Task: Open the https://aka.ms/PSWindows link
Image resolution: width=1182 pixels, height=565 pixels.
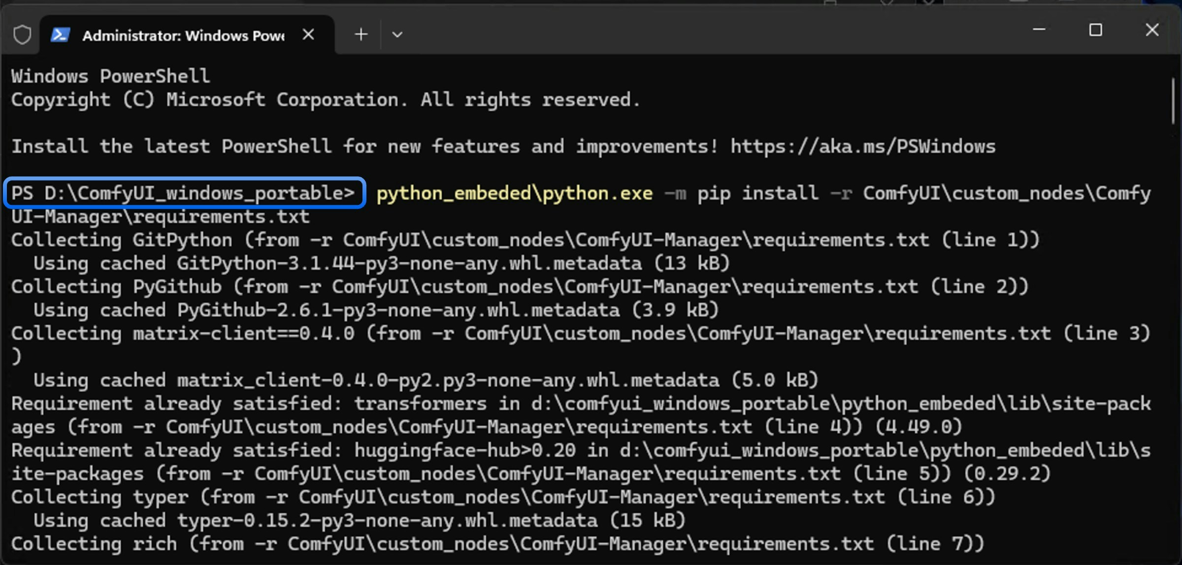Action: click(x=862, y=147)
